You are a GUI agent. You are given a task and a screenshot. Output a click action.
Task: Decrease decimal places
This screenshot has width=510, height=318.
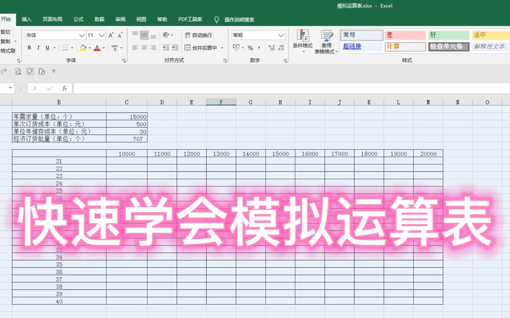pos(281,48)
